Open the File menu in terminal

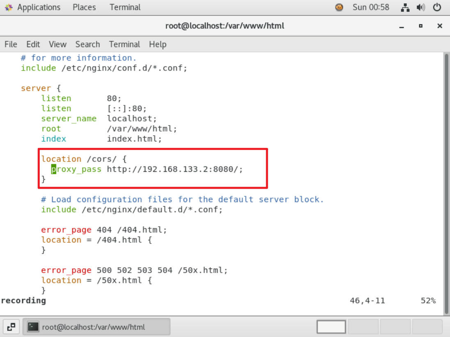11,44
